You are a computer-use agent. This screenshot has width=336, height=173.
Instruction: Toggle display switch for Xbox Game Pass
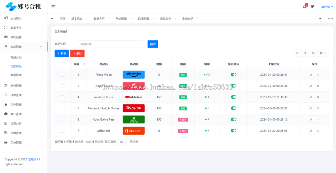pos(234,120)
